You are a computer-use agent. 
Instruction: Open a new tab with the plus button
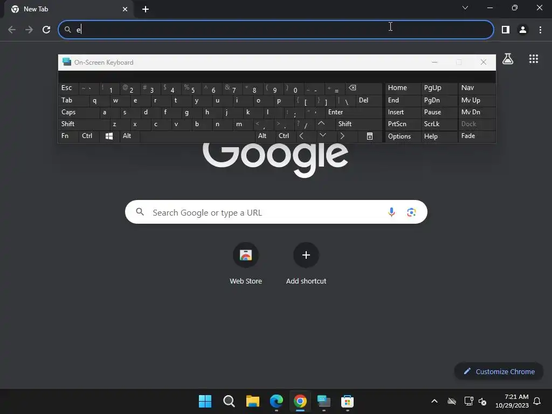[x=146, y=9]
